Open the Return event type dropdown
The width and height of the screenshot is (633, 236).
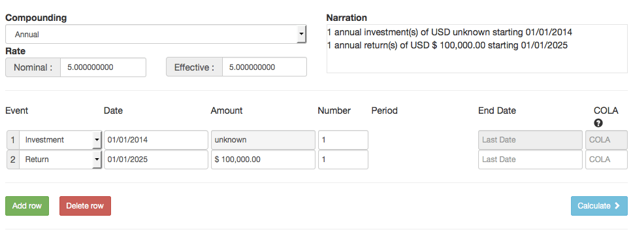point(60,160)
